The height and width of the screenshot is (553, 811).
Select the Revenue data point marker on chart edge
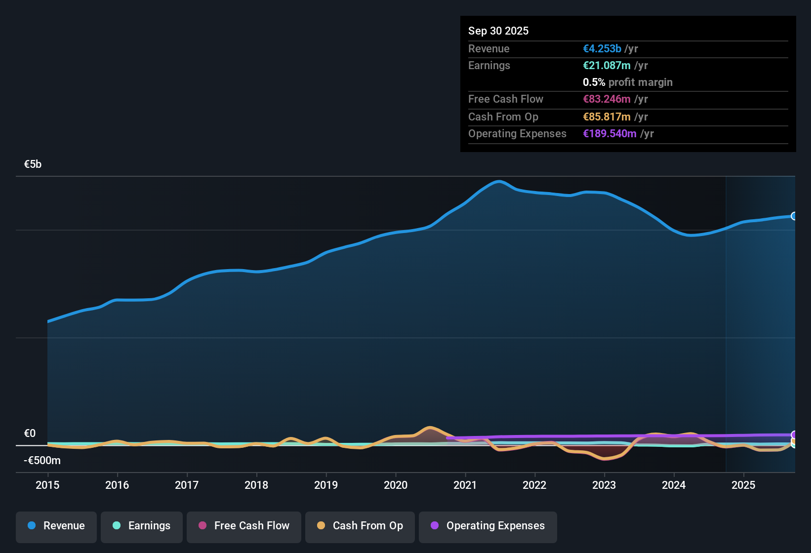coord(794,216)
